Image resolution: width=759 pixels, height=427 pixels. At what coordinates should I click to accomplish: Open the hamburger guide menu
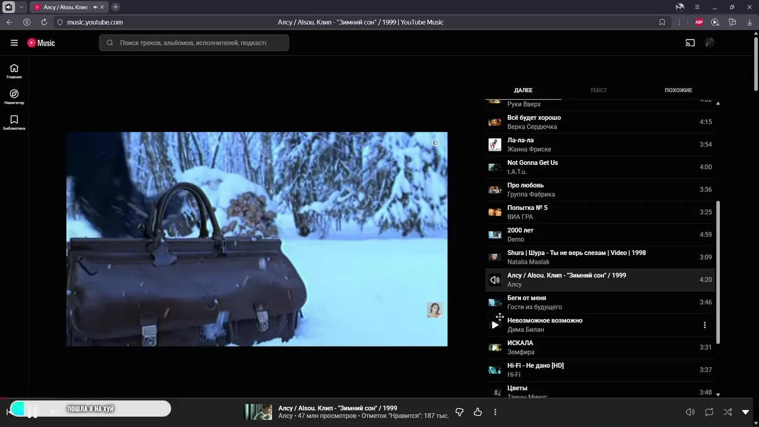coord(14,43)
